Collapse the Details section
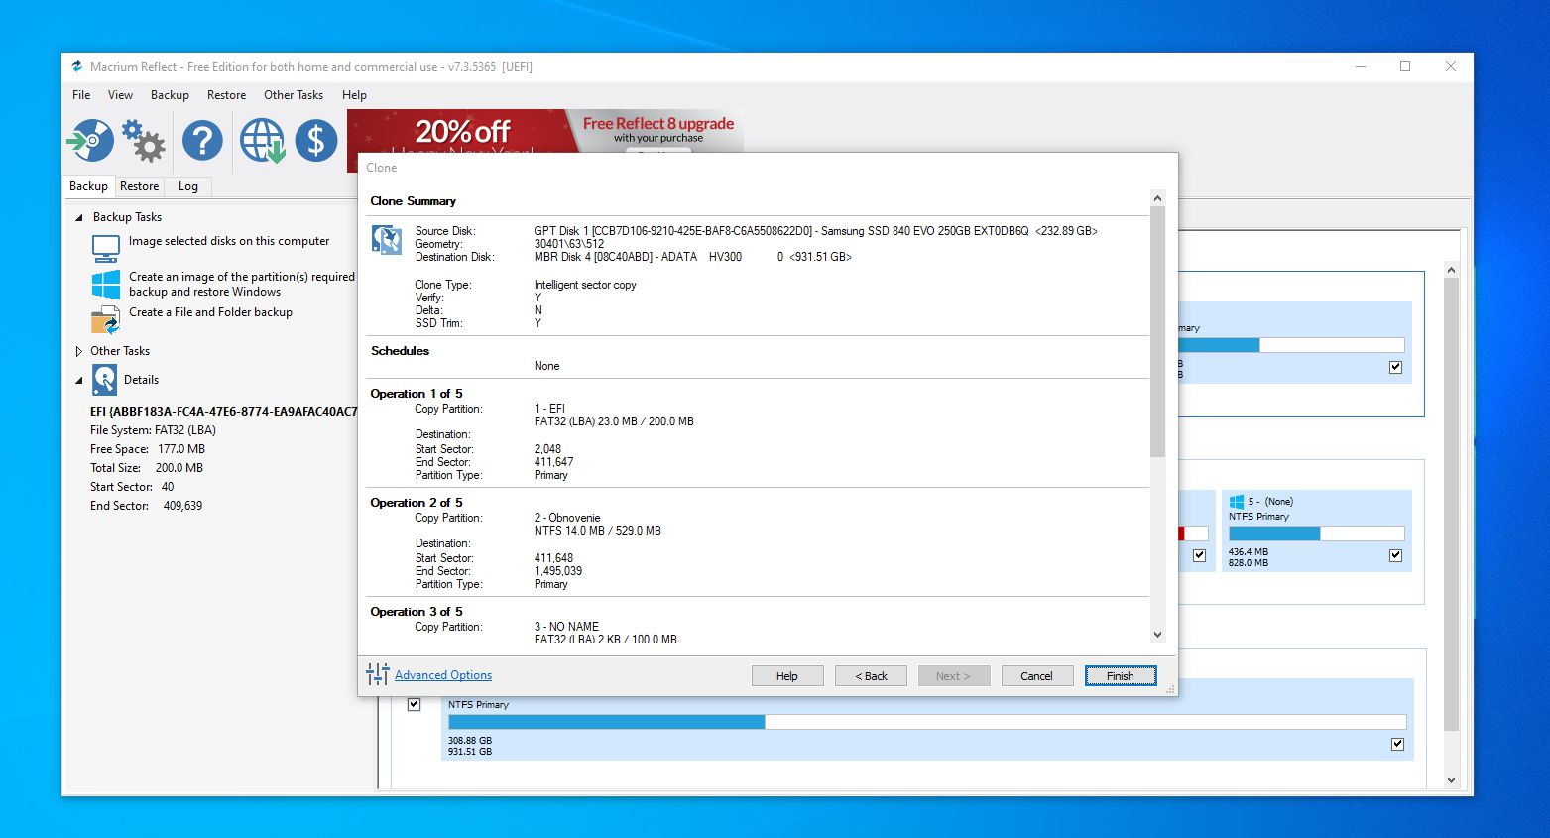Image resolution: width=1550 pixels, height=838 pixels. (x=79, y=380)
